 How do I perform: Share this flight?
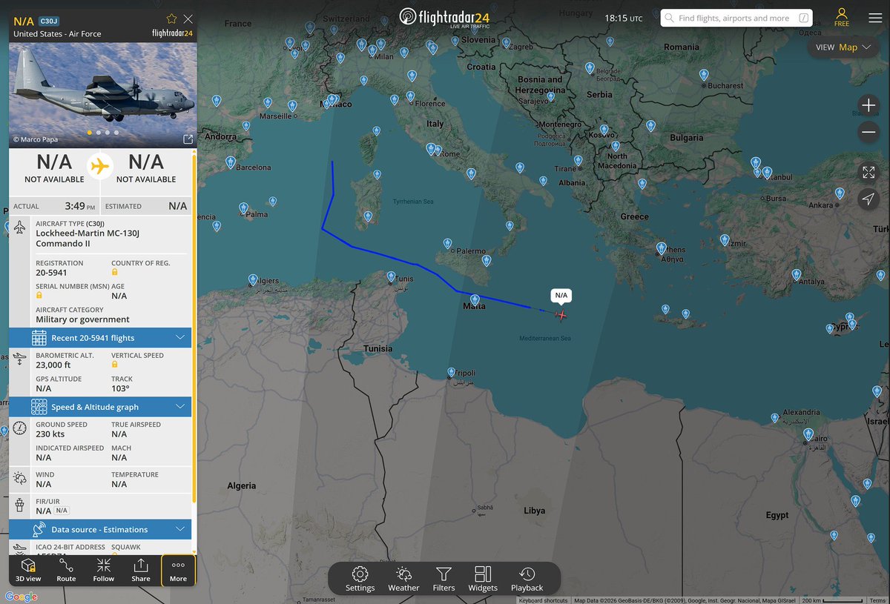(141, 570)
